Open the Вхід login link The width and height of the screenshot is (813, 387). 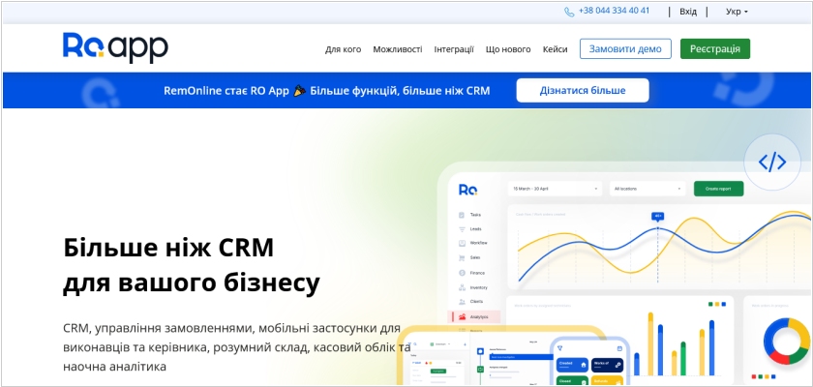click(x=688, y=12)
